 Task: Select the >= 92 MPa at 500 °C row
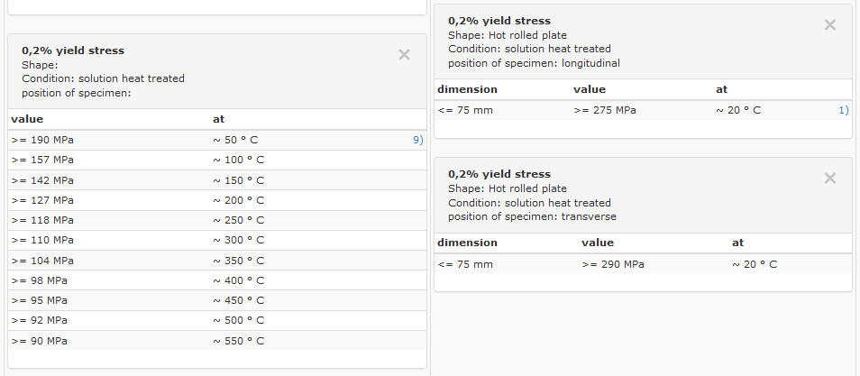click(217, 320)
